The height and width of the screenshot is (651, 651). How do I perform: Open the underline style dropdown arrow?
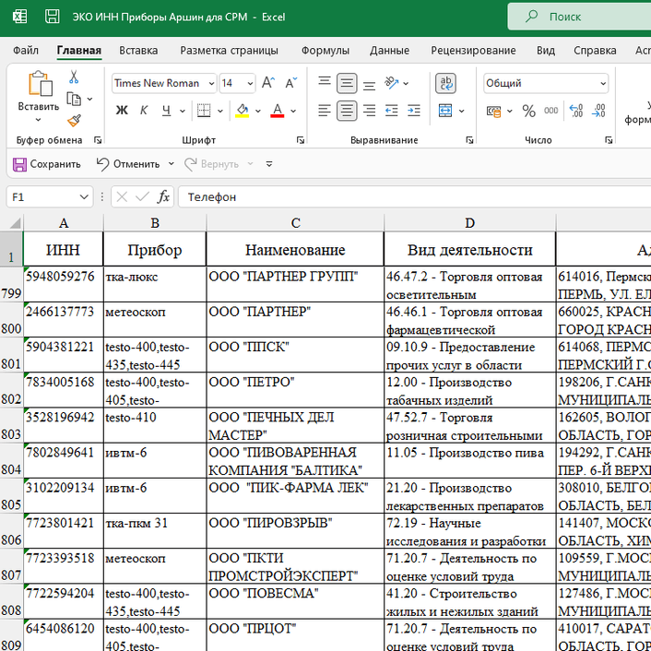(182, 111)
